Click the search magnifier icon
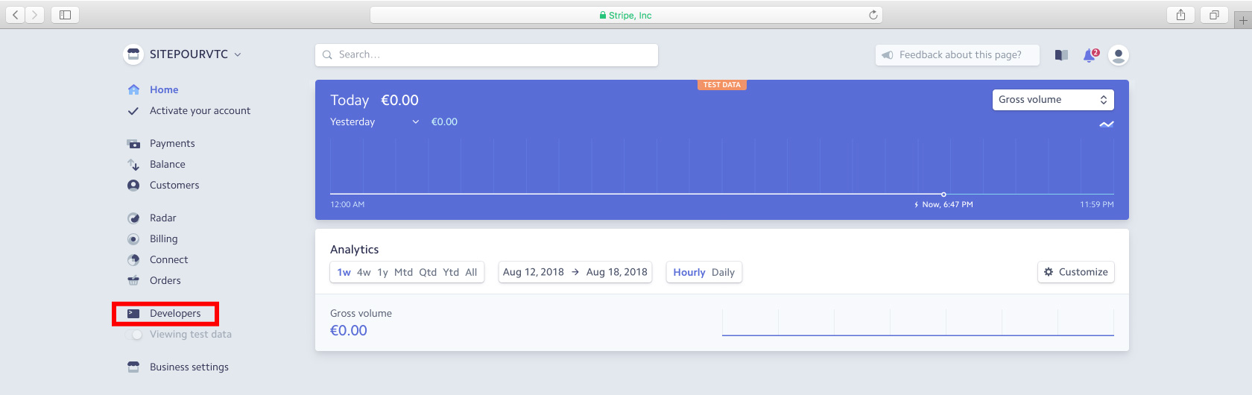1252x395 pixels. coord(327,55)
